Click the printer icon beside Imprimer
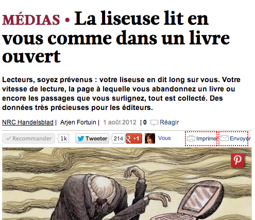 191,138
